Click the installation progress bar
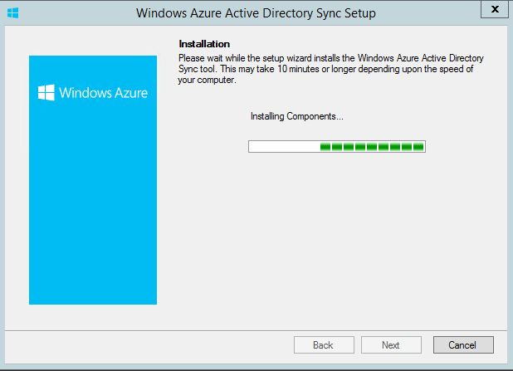513x371 pixels. pyautogui.click(x=337, y=146)
